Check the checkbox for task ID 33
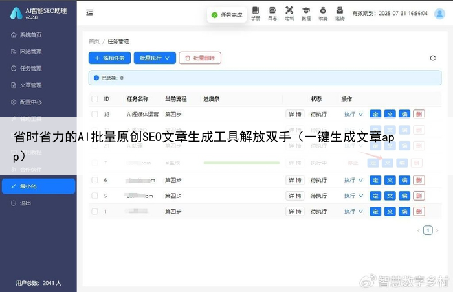The image size is (453, 292). [x=94, y=115]
